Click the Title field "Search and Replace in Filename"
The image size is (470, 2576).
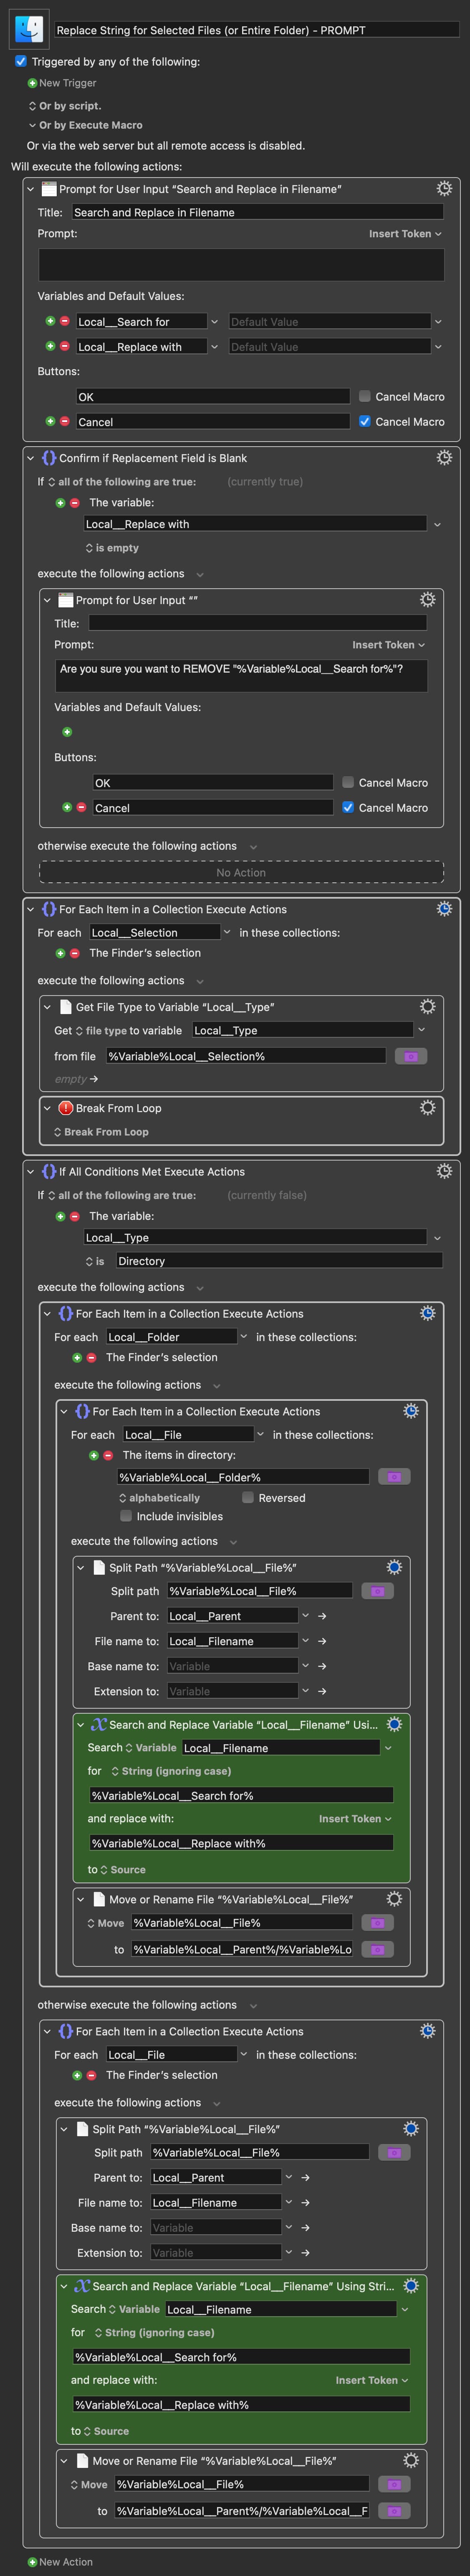tap(257, 212)
